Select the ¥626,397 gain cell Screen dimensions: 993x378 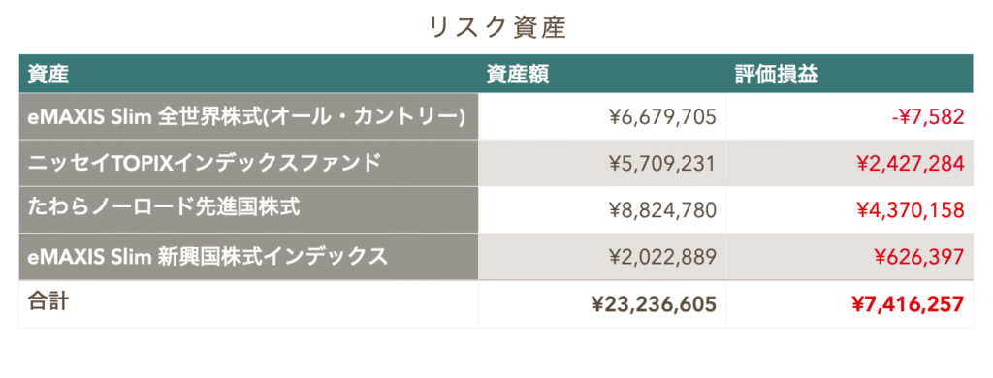849,257
